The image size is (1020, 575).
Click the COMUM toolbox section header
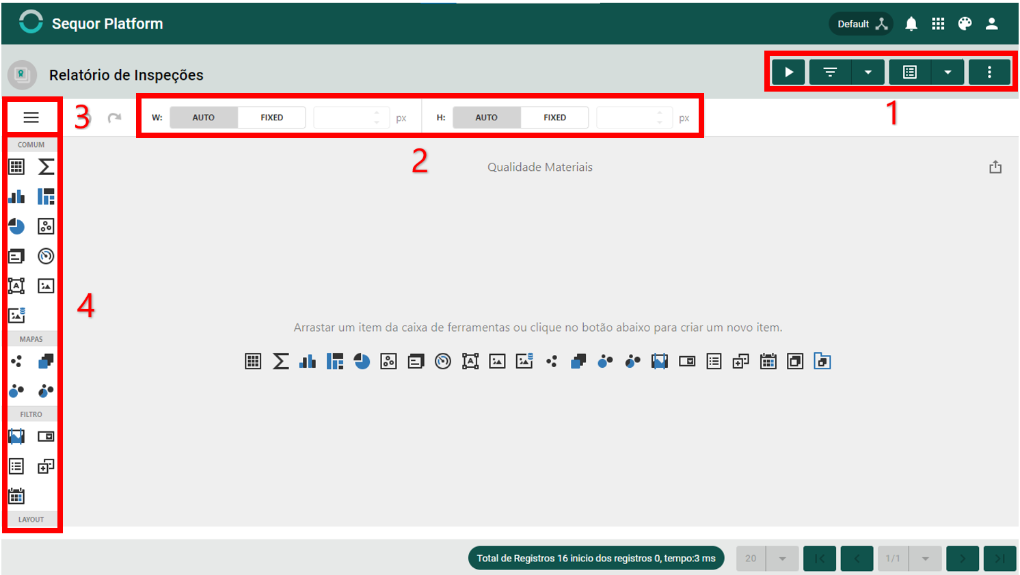pyautogui.click(x=31, y=145)
